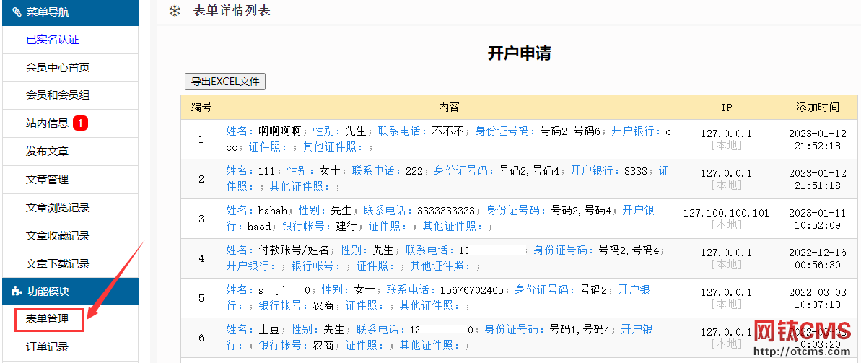The width and height of the screenshot is (861, 363).
Task: Select row number 3 cell
Action: [x=201, y=219]
